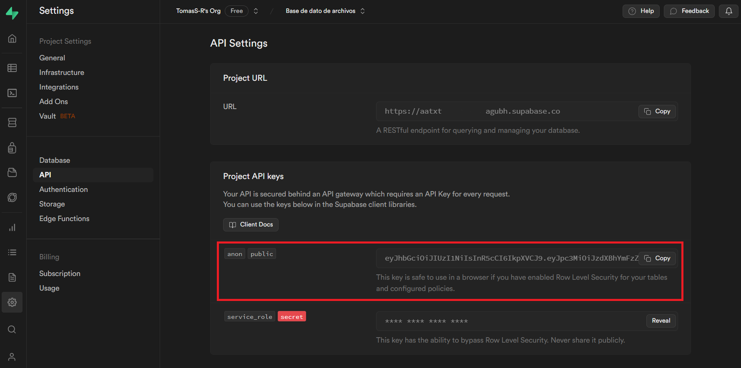Image resolution: width=741 pixels, height=368 pixels.
Task: Open the Table Editor icon
Action: (12, 68)
